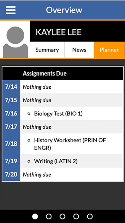This screenshot has width=125, height=223.
Task: Click the 7/19 date cell
Action: (x=11, y=161)
